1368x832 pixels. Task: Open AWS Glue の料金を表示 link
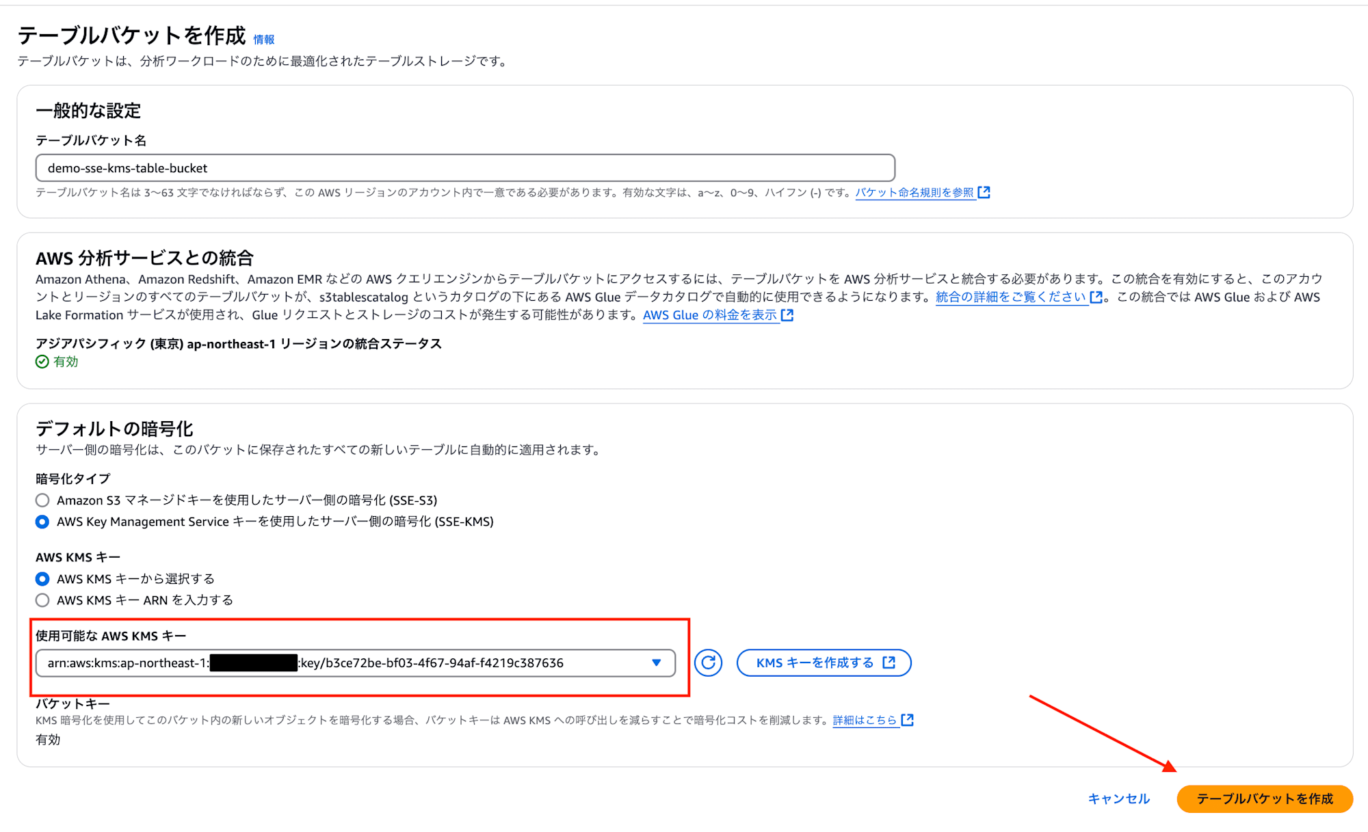click(710, 315)
